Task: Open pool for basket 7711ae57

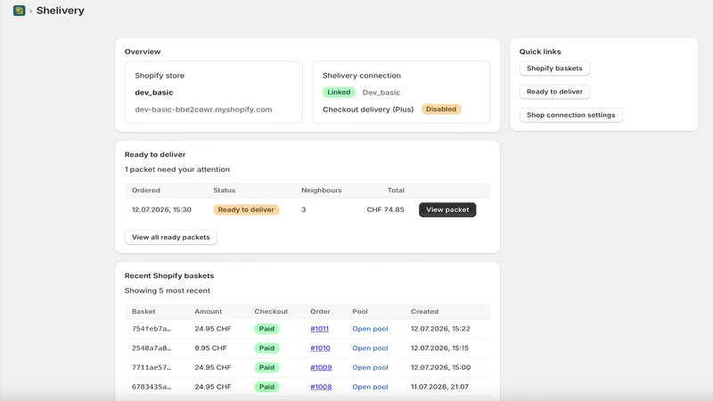Action: point(370,367)
